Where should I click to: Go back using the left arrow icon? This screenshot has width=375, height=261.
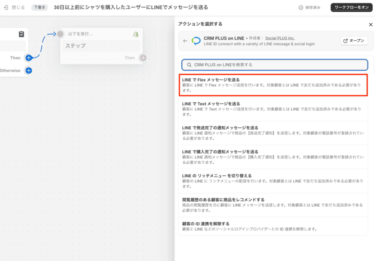pyautogui.click(x=185, y=41)
